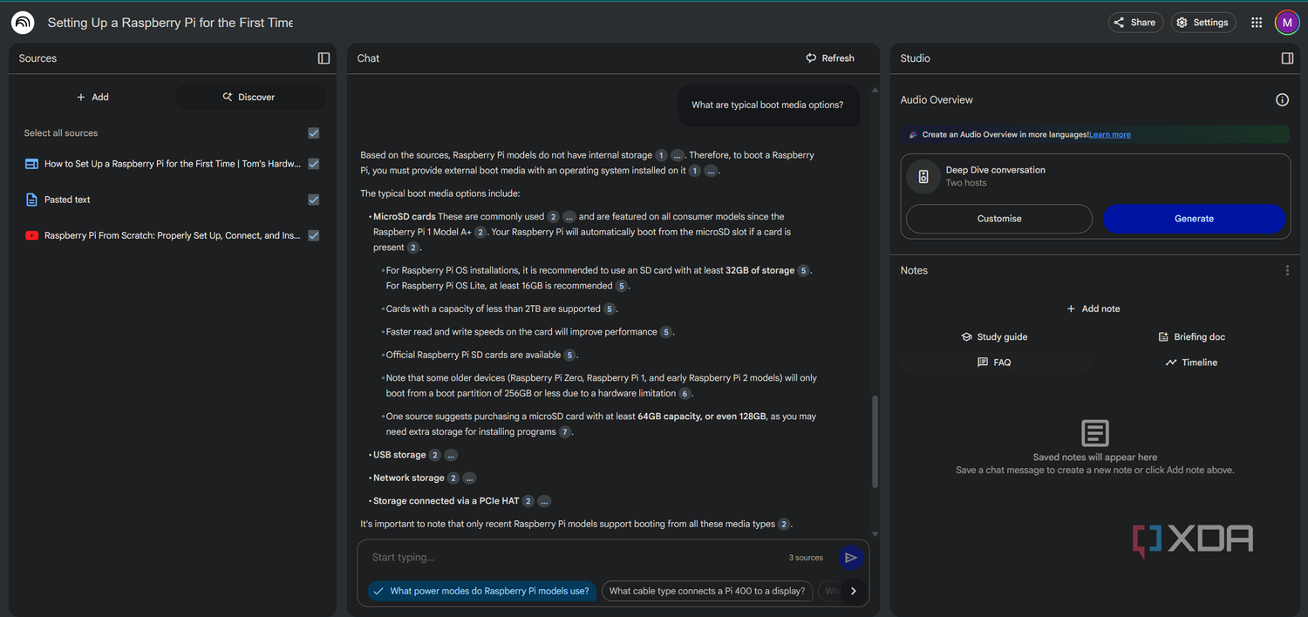
Task: Expand more citations after installed on it
Action: click(711, 171)
